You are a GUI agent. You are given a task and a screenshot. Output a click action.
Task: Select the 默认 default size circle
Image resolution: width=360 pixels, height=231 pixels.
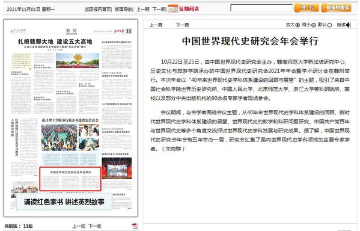click(x=329, y=25)
